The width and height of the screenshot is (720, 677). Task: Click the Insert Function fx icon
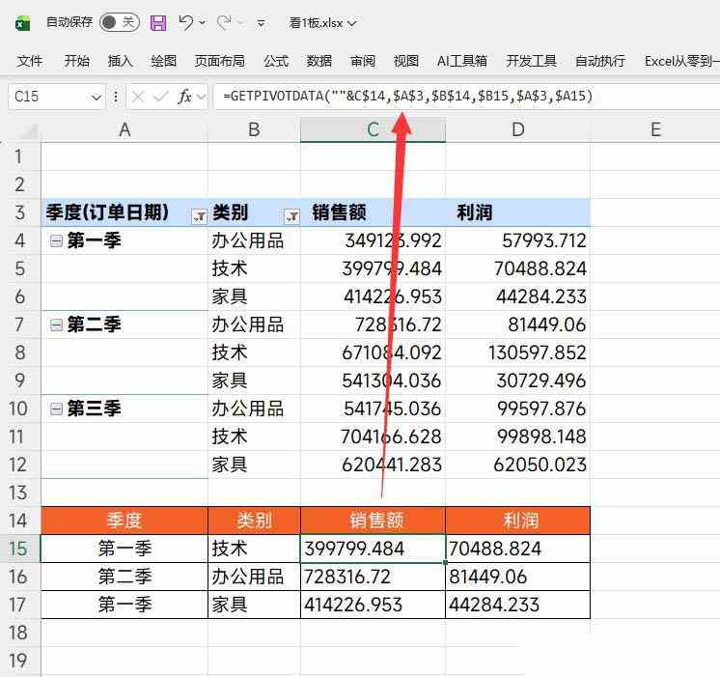pyautogui.click(x=185, y=97)
